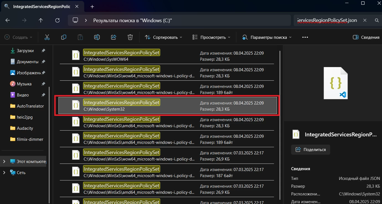Click the Поделиться button in details pane
This screenshot has height=204, width=382.
(311, 149)
